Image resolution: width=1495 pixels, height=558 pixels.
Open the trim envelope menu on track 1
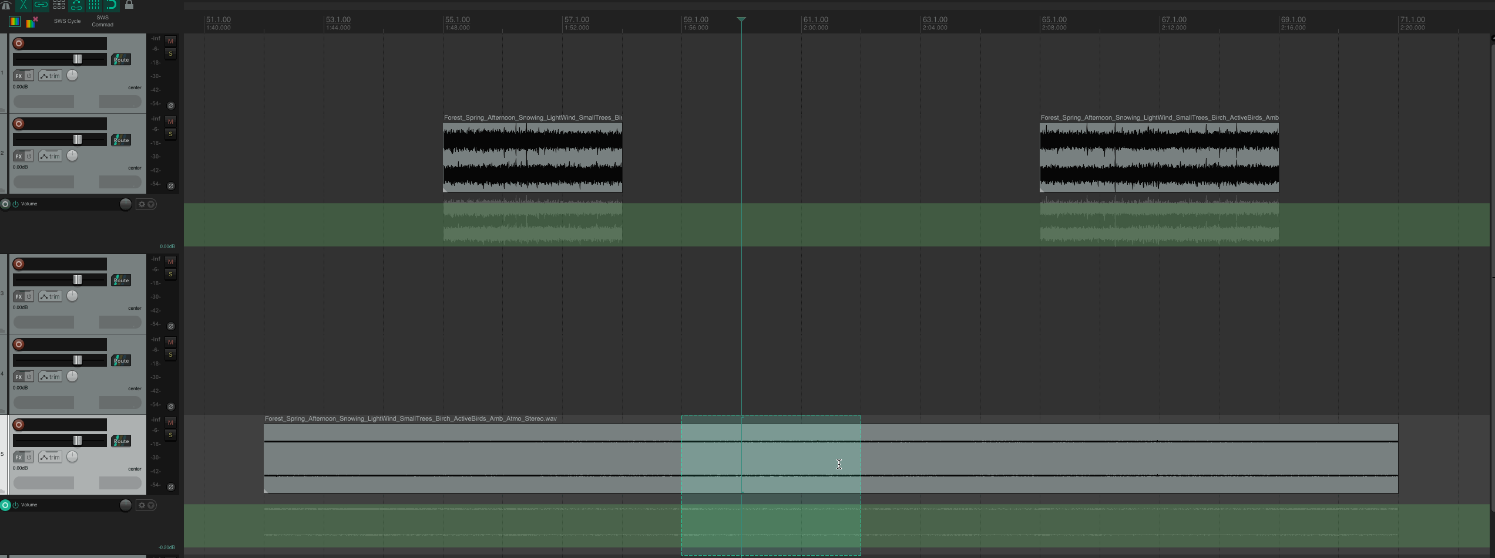point(51,76)
